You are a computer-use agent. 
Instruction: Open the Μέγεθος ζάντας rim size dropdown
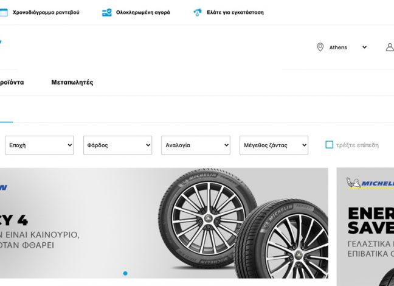(x=274, y=145)
